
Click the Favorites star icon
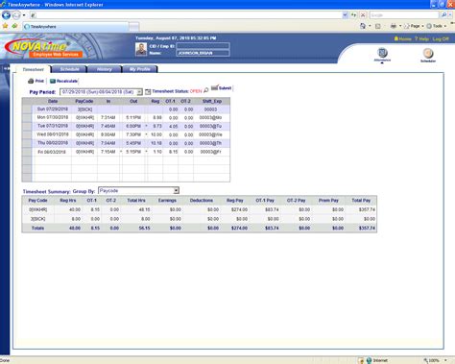tap(5, 26)
